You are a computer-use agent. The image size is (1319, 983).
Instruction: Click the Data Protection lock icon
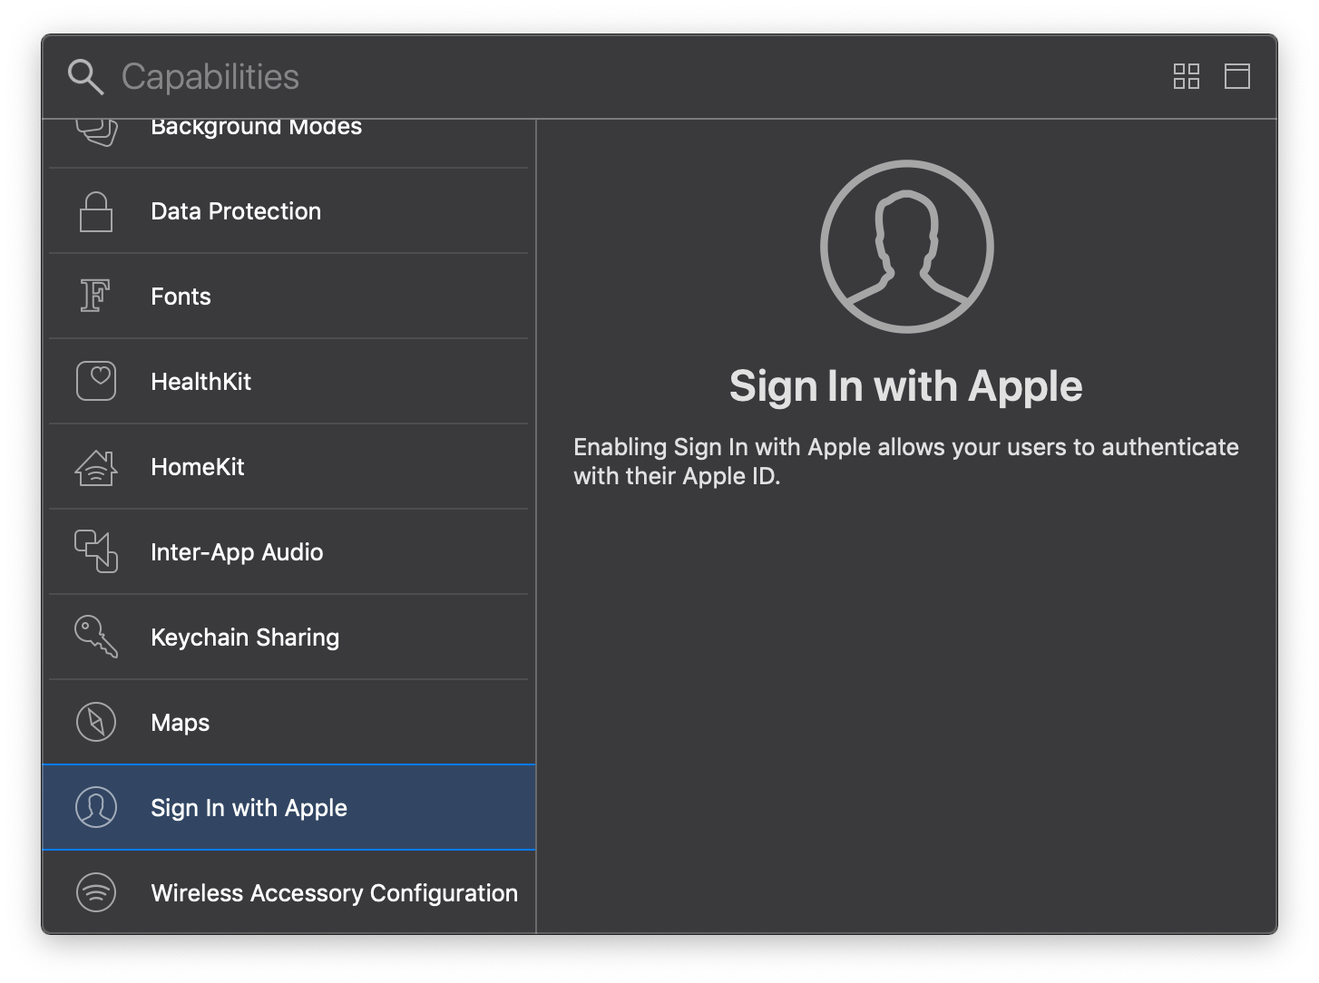click(96, 211)
